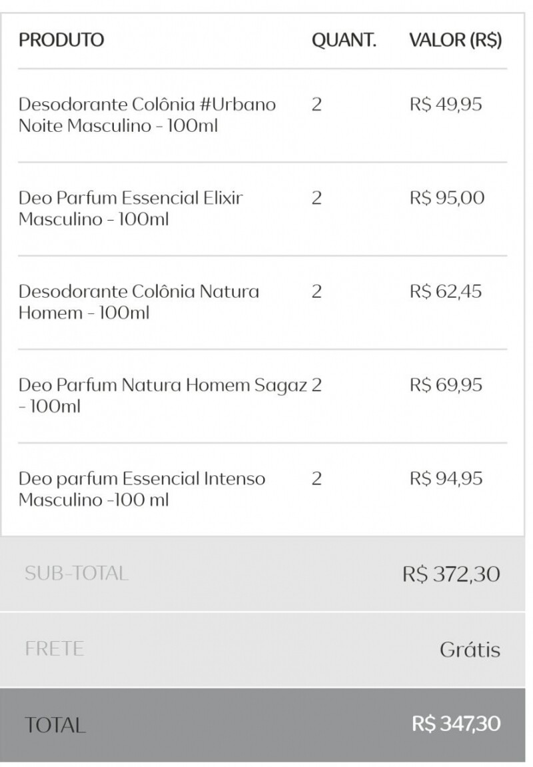Screen dimensions: 533x767
Task: Open Desodorante Colônia #Urbano Noite Masculino product
Action: [x=147, y=115]
